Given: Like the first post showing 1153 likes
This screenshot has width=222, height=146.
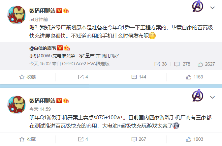Looking at the screenshot, I should point(194,77).
